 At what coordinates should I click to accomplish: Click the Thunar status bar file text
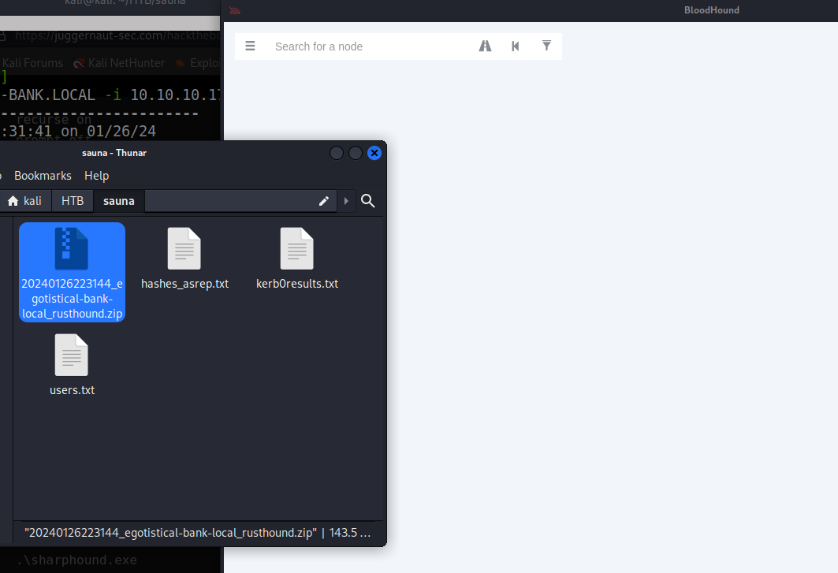tap(197, 533)
